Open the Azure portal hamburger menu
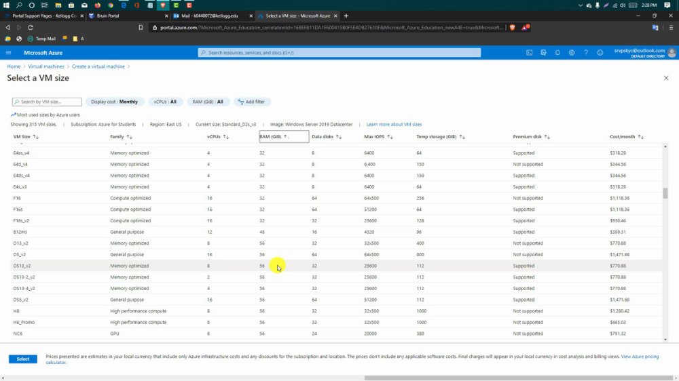Screen dimensions: 679x381 point(8,53)
